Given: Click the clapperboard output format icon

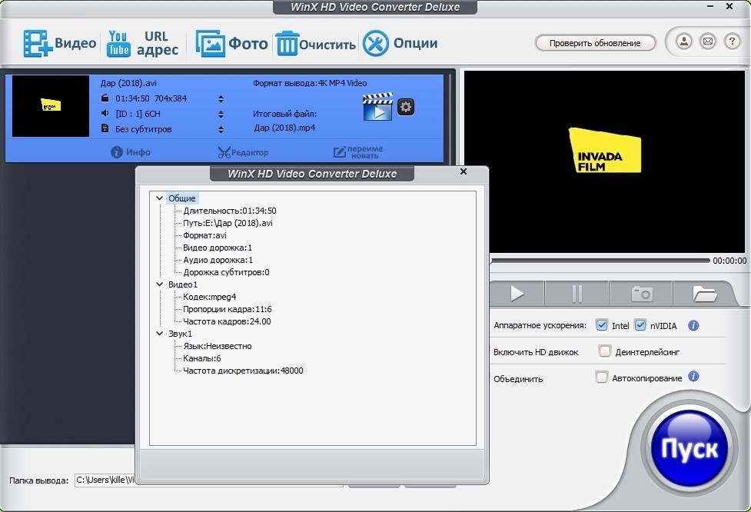Looking at the screenshot, I should (377, 106).
